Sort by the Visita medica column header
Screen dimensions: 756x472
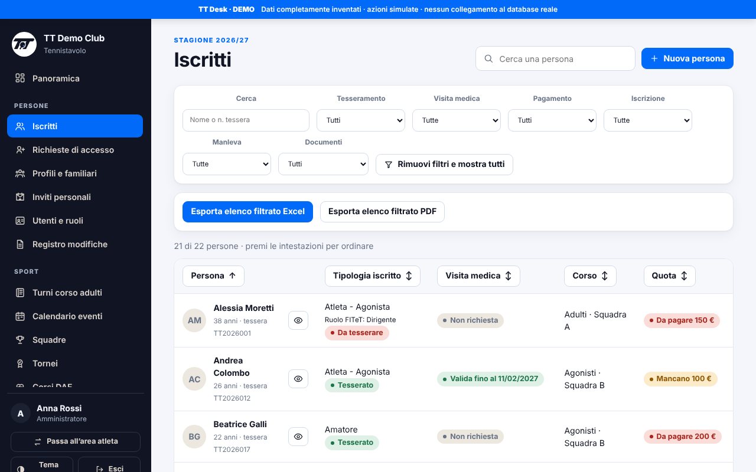click(x=478, y=276)
